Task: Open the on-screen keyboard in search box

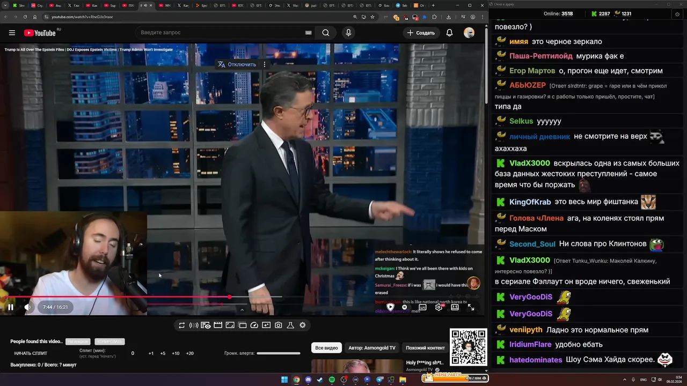Action: click(308, 33)
